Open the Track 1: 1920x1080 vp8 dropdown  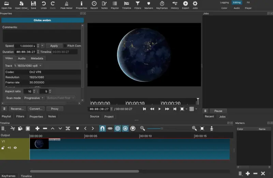[x=28, y=66]
